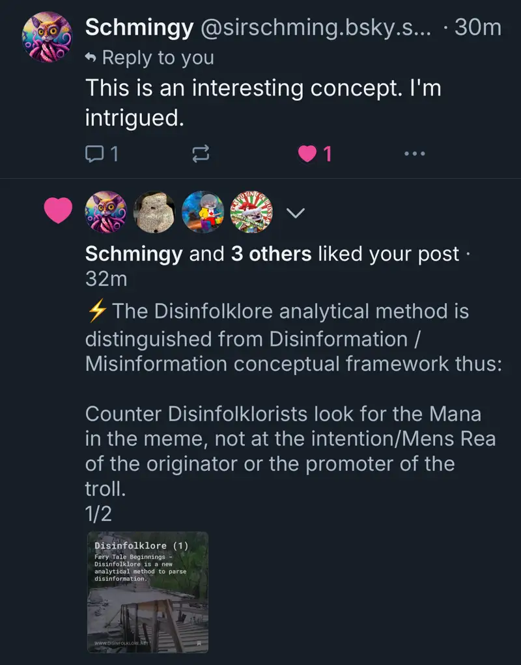Open the Disinfolklore (1) image thumbnail
Screen dimensions: 521x665
[x=148, y=592]
